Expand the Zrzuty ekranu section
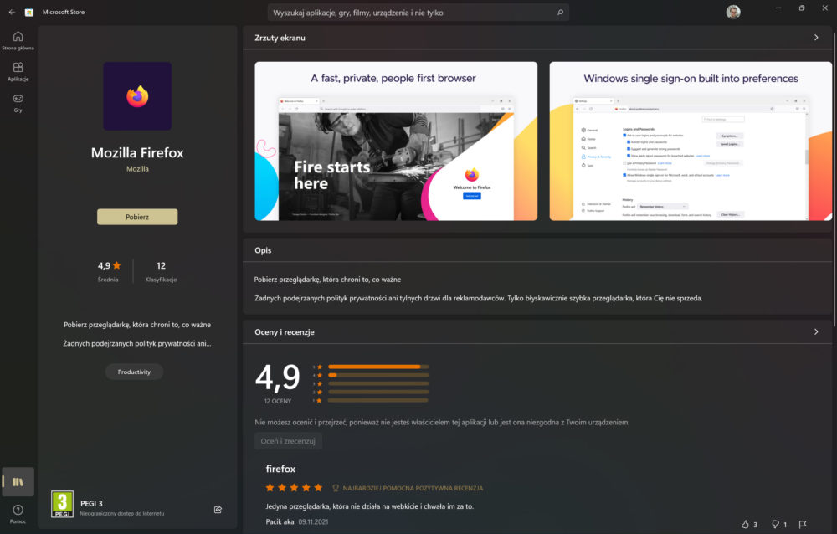The height and width of the screenshot is (534, 837). point(815,38)
